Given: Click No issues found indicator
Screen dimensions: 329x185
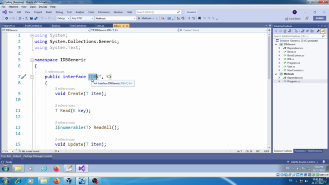Looking at the screenshot, I should [x=29, y=151].
